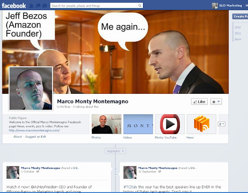Click the @AshleyFriedlein mention
The image size is (248, 193).
click(x=45, y=187)
